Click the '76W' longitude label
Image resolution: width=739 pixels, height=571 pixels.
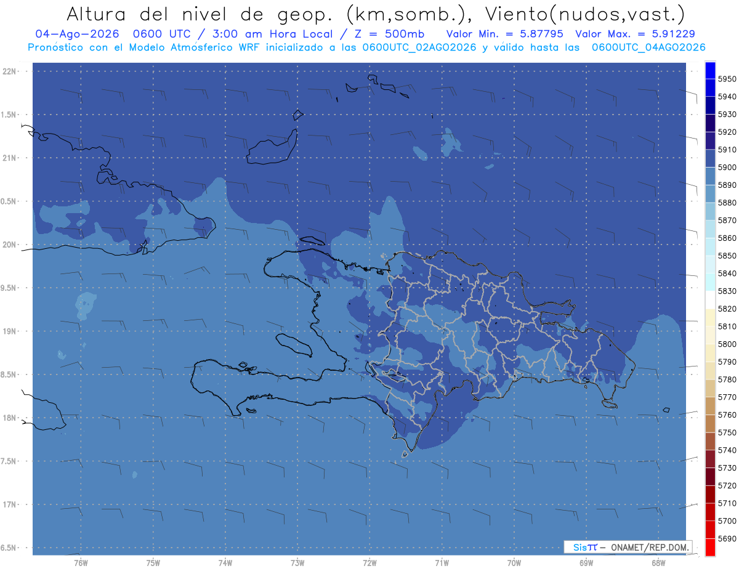[81, 562]
